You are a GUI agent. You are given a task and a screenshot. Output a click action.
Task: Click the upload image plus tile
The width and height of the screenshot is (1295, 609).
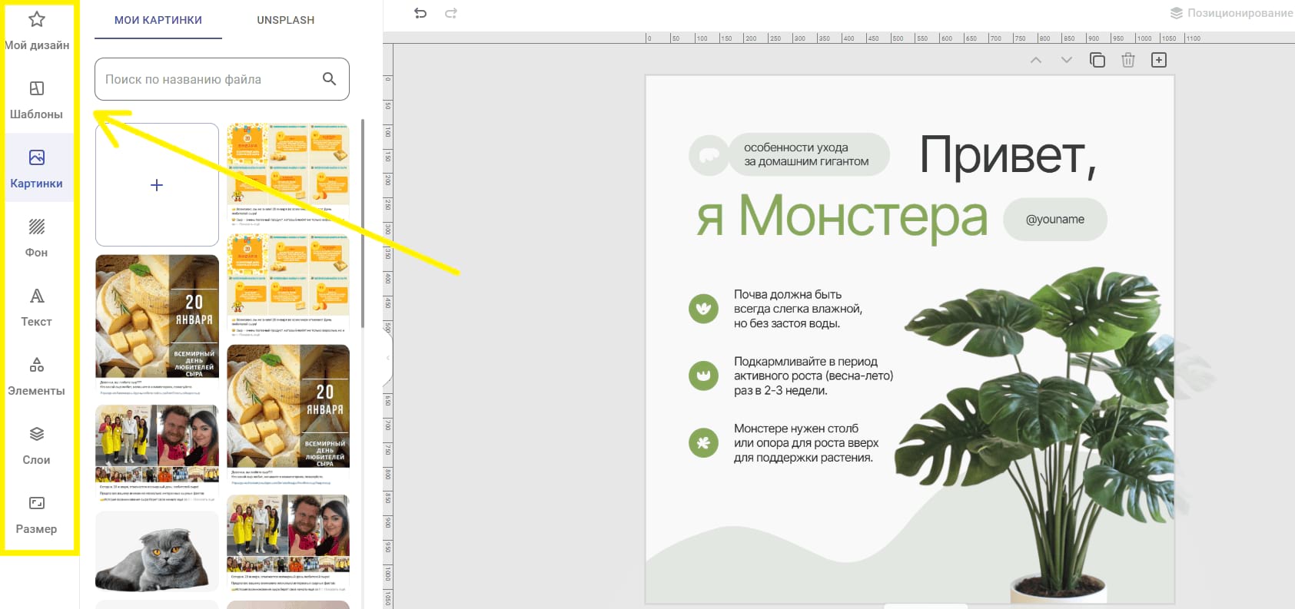pos(157,185)
